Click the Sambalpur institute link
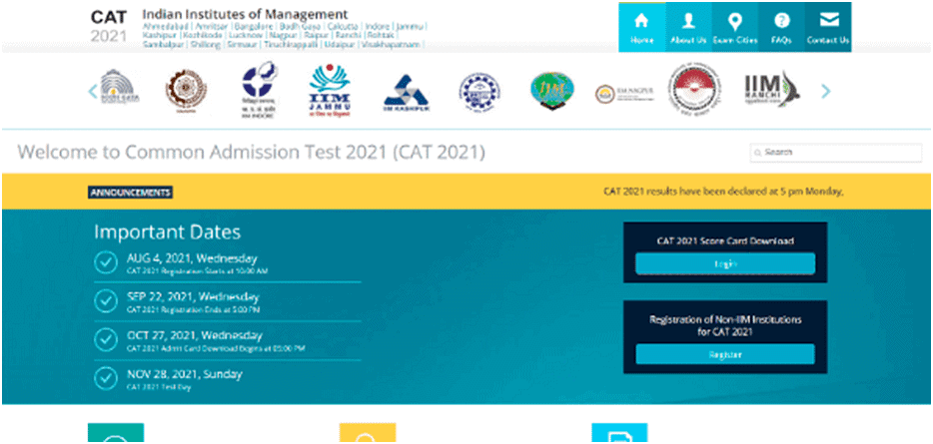933x444 pixels. [163, 45]
